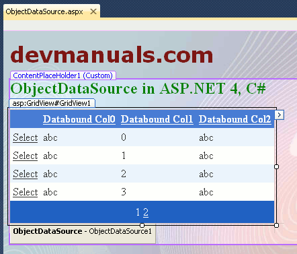Click abc in Col2 of row 2

point(206,174)
